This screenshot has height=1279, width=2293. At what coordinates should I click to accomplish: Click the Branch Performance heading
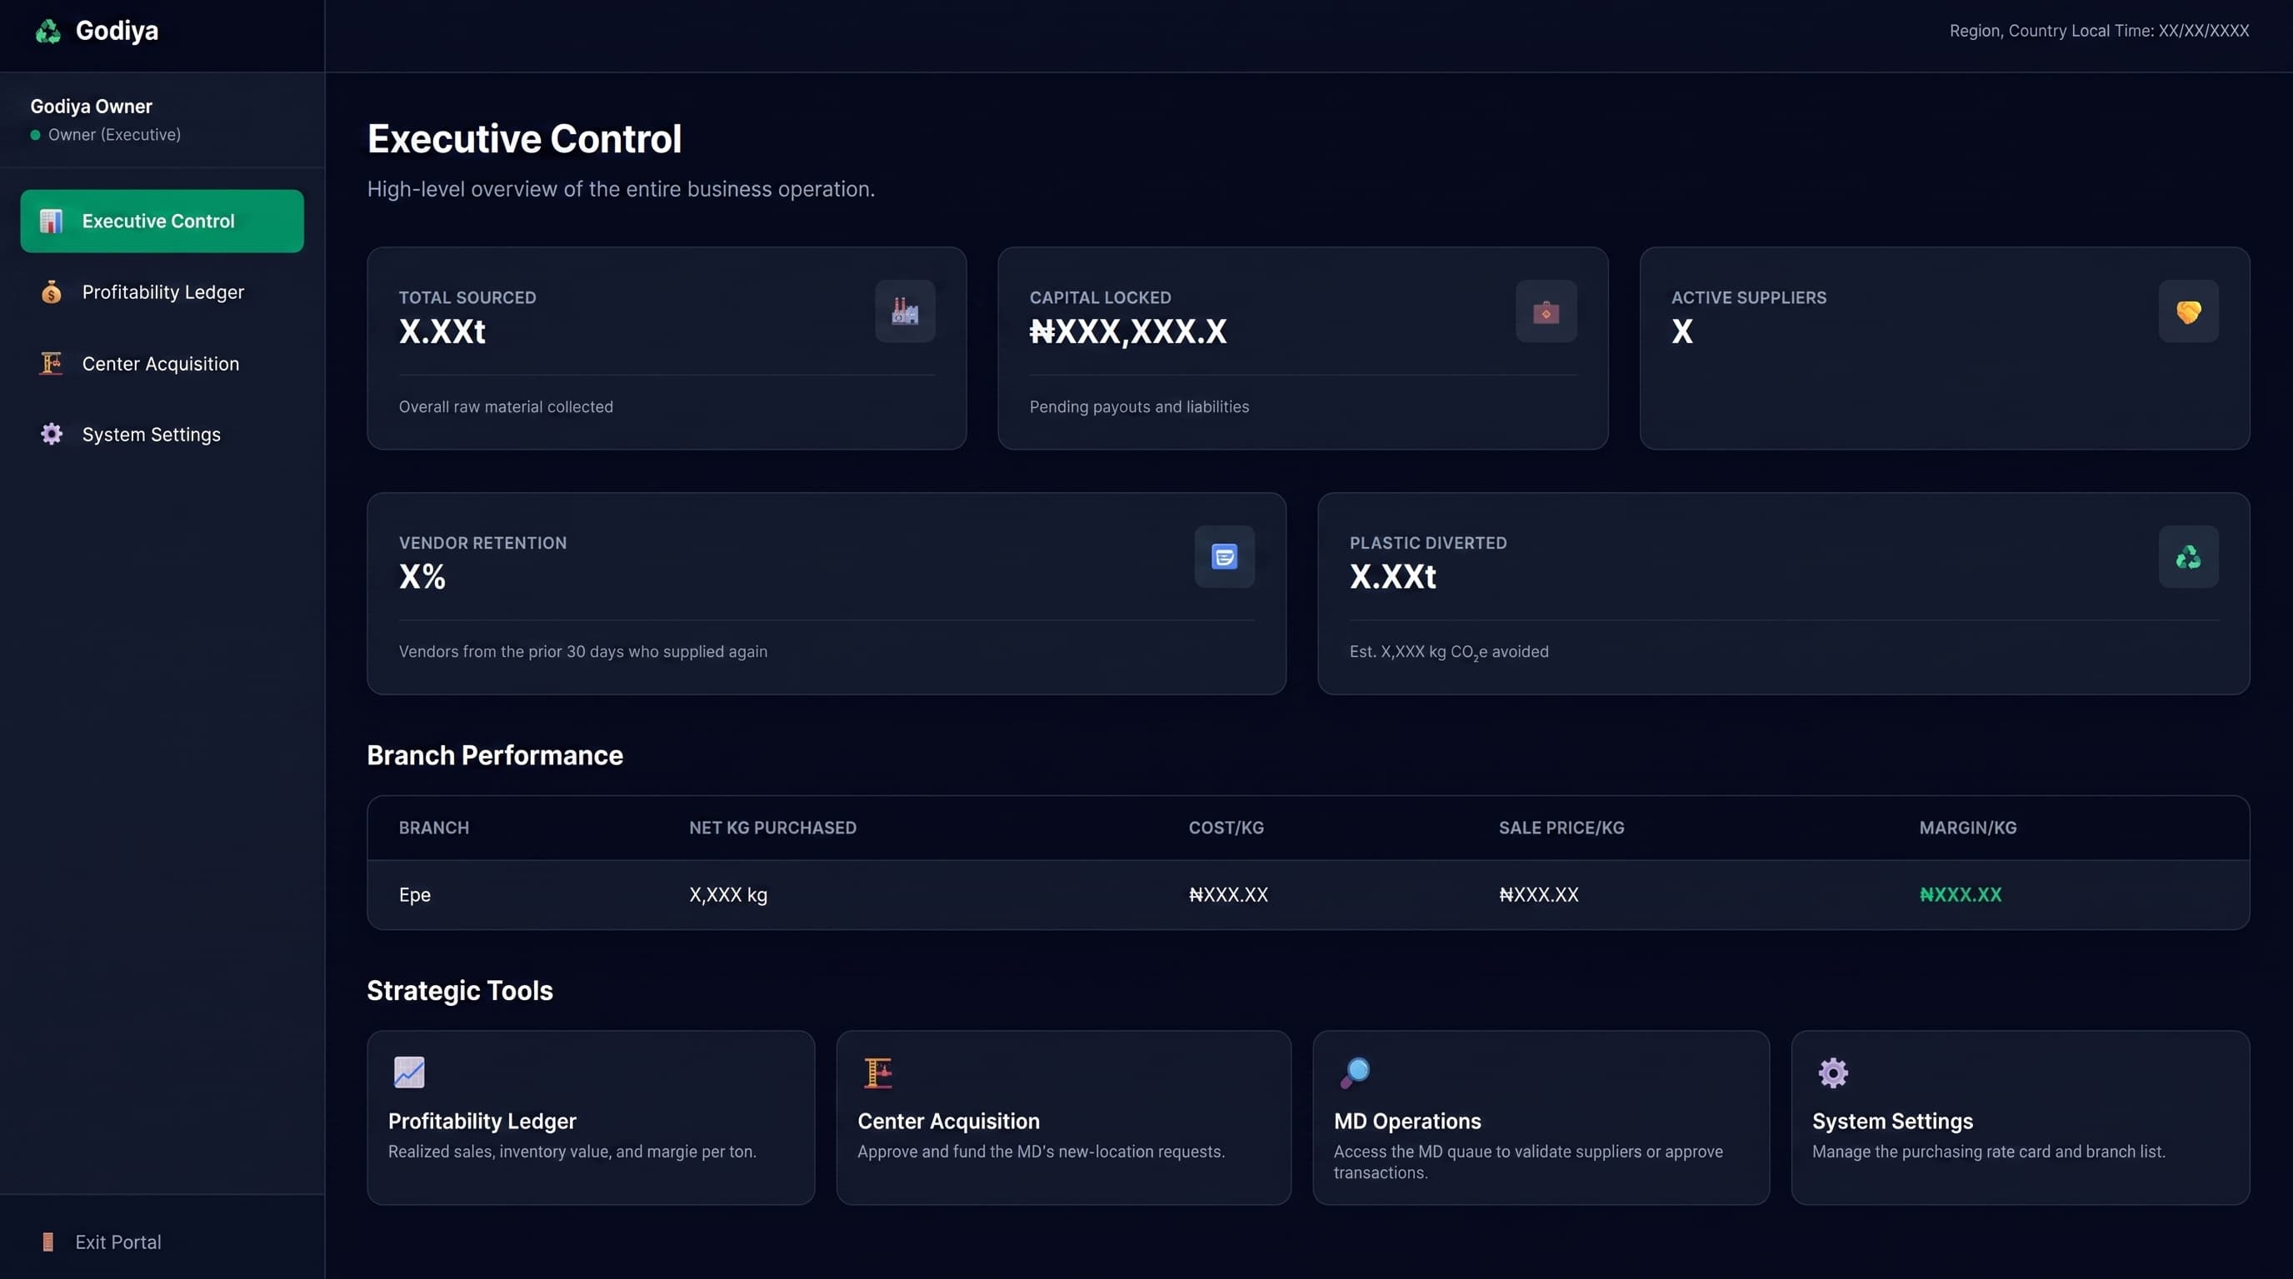[x=495, y=755]
